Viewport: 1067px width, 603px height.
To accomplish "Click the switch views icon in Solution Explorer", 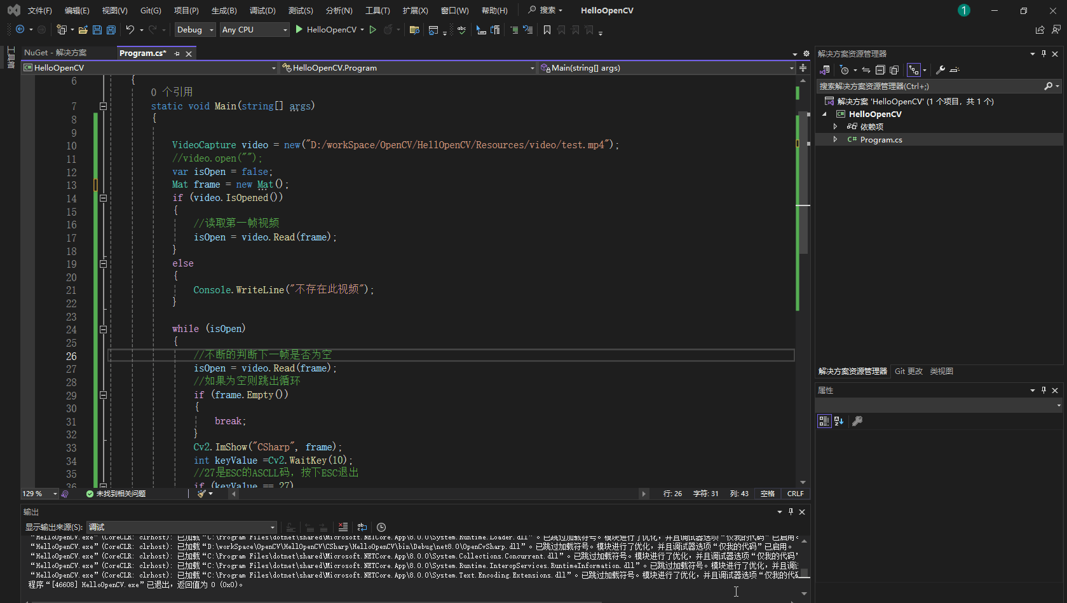I will (x=825, y=70).
